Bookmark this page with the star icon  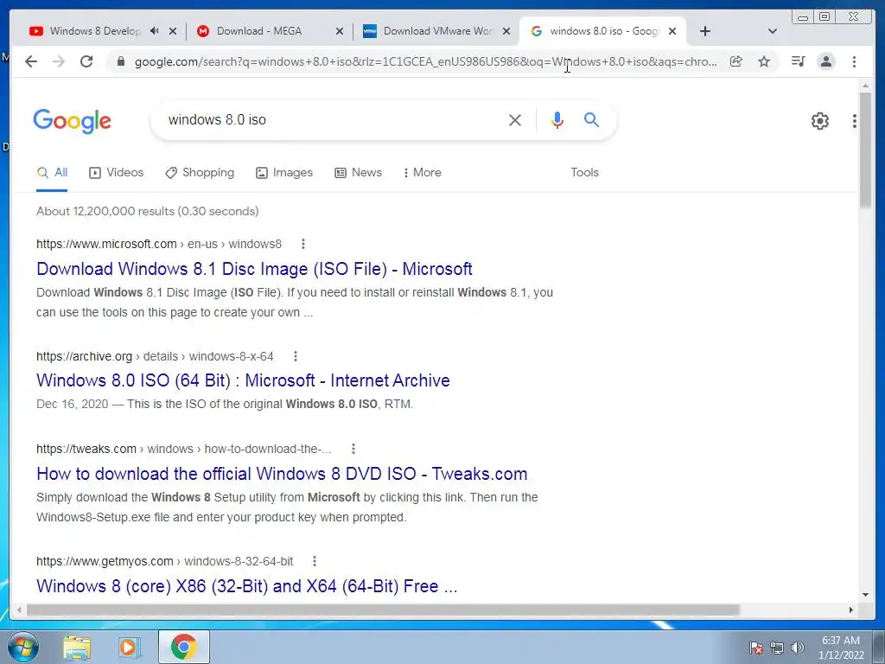[764, 61]
